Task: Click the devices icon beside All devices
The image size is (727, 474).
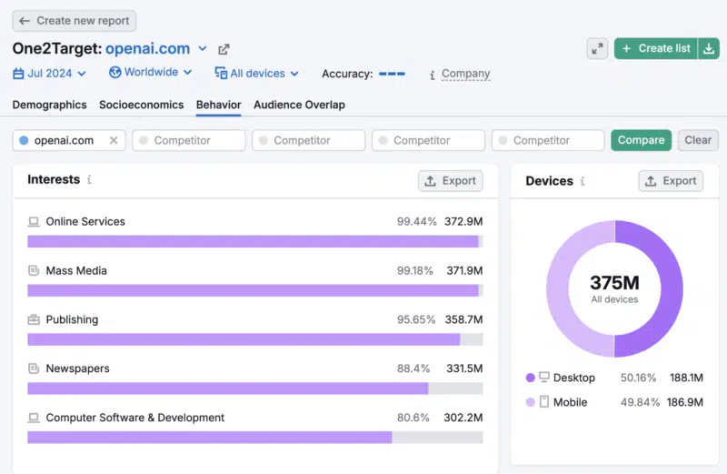Action: (x=221, y=74)
